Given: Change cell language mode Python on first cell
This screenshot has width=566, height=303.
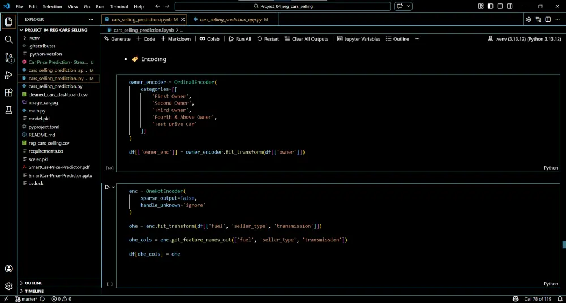Looking at the screenshot, I should pos(551,168).
